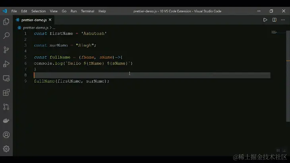The image size is (290, 163).
Task: Open the Go menu
Action: pos(64,11)
